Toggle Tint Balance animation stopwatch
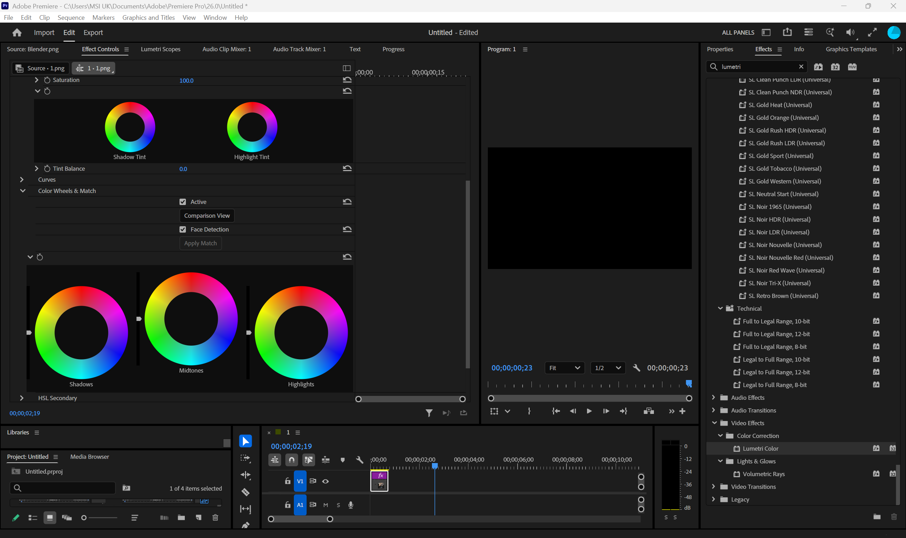906x538 pixels. click(x=47, y=169)
